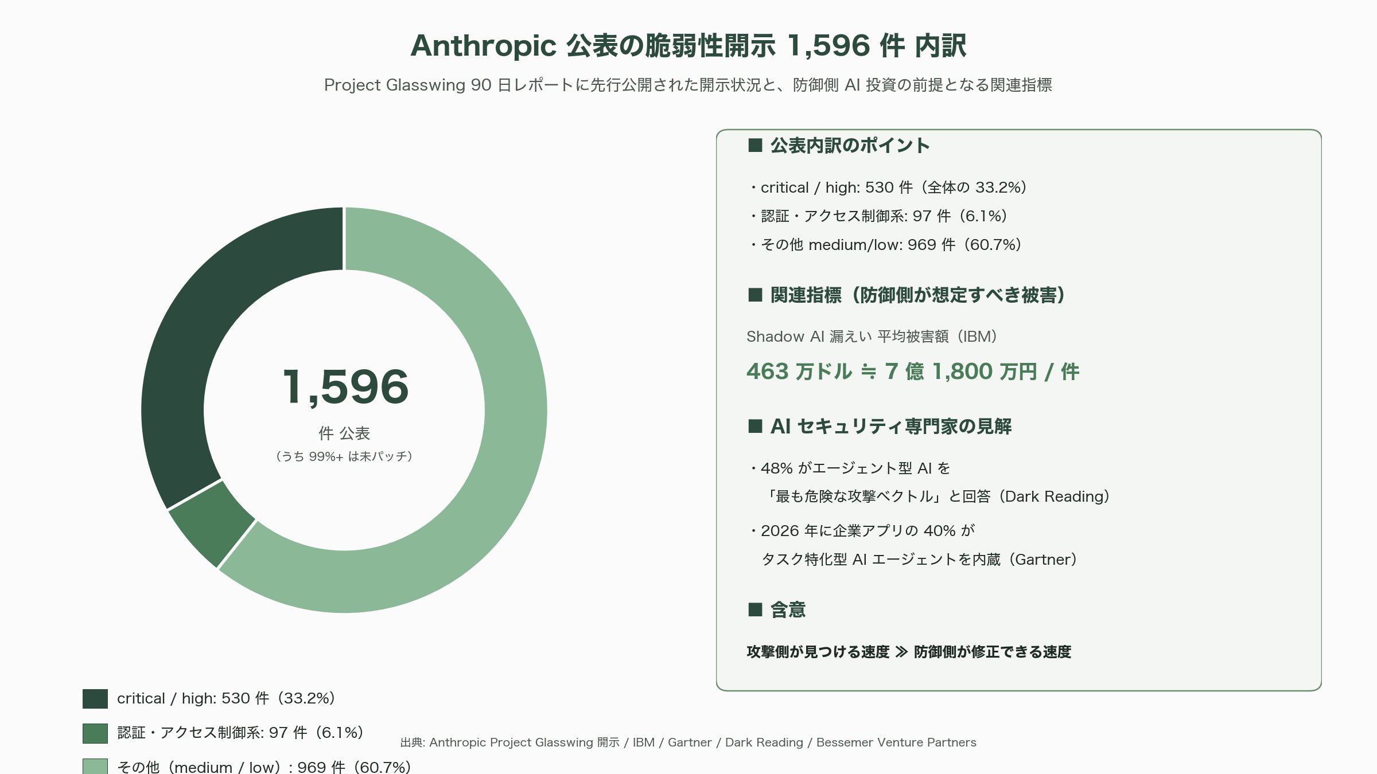
Task: Click the bullet 'critical / high: 530 件（全体の 33.2%）'
Action: (889, 187)
